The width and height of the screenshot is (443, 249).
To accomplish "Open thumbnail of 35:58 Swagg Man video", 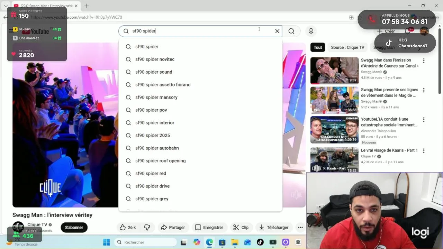I will coord(334,100).
